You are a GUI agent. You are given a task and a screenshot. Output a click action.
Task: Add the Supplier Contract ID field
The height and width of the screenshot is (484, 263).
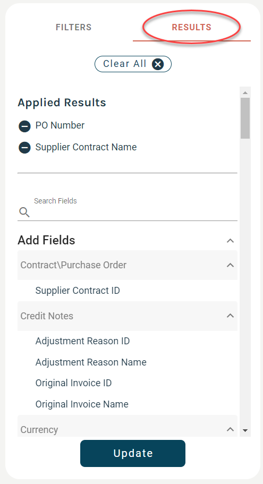(x=78, y=291)
